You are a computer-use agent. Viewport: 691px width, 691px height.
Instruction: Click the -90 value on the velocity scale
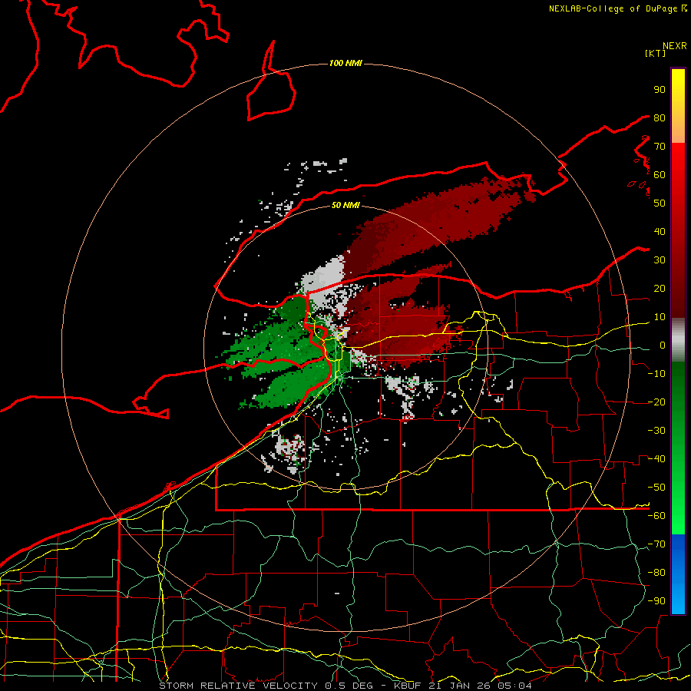coord(656,601)
